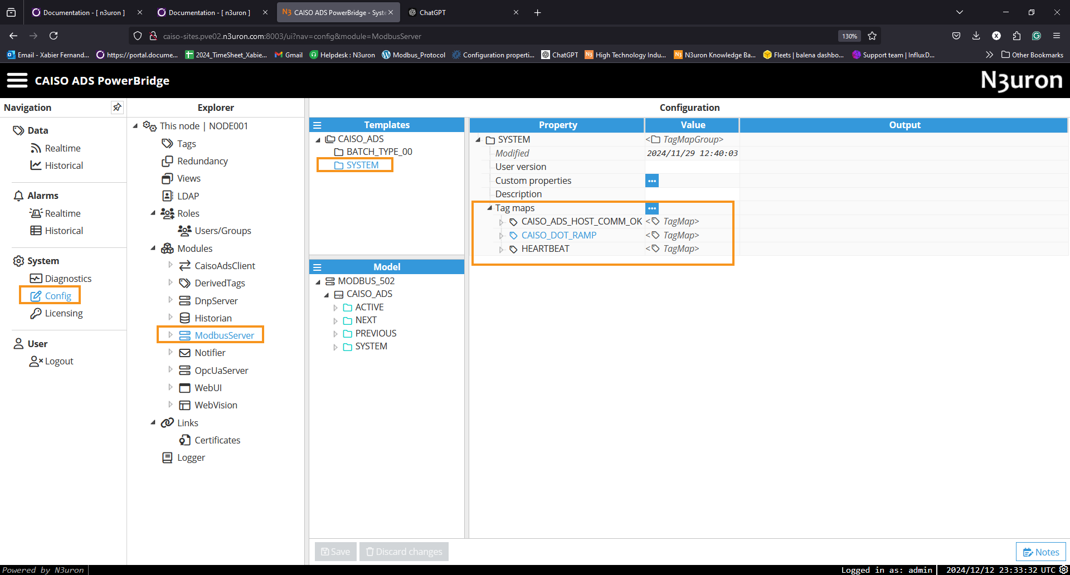Select Views in the Explorer tree
The height and width of the screenshot is (575, 1070).
[181, 178]
